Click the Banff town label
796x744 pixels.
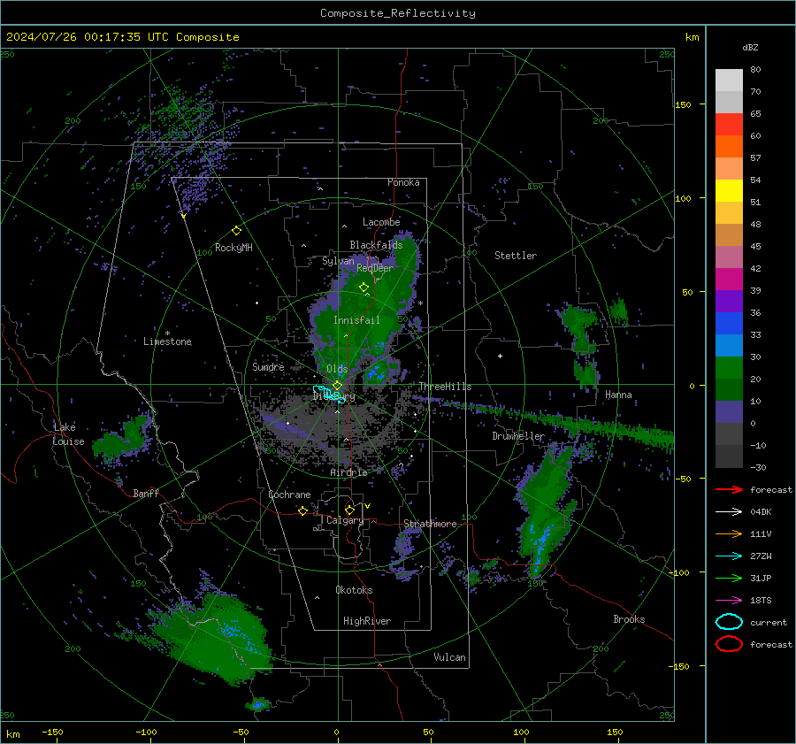click(x=146, y=494)
